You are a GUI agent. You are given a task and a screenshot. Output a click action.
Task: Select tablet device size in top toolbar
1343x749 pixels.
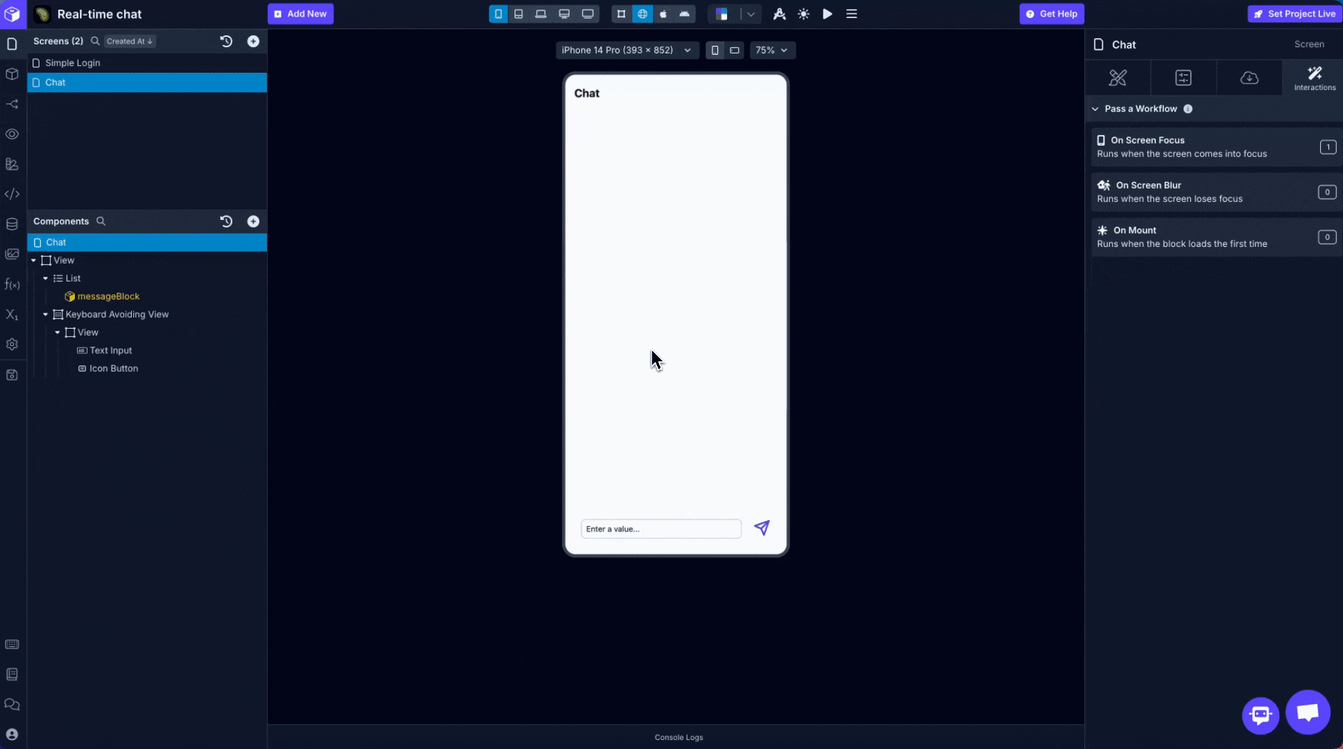coord(518,14)
